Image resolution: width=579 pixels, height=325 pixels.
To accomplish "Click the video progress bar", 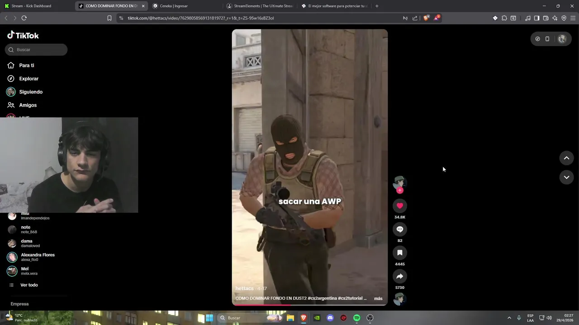I will click(310, 305).
